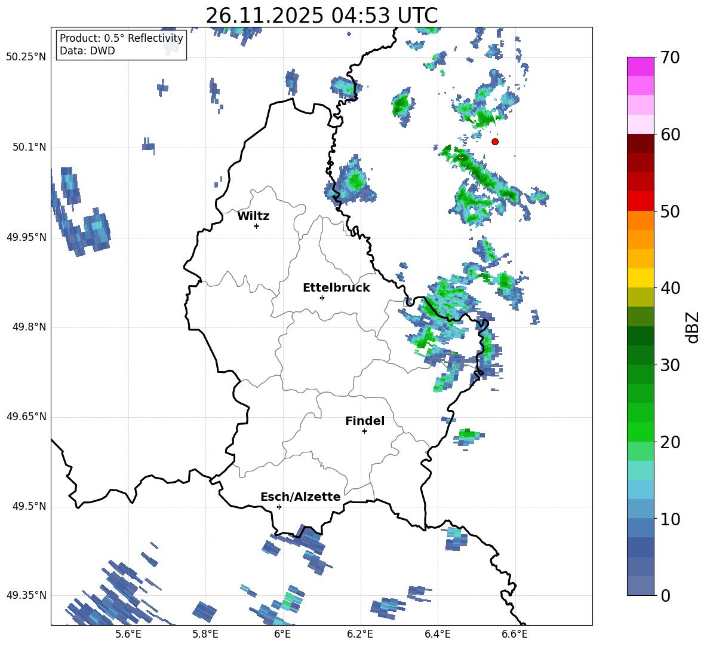Pick the yellow swatch just above 40 dBZ
This screenshot has width=707, height=646.
(x=640, y=278)
